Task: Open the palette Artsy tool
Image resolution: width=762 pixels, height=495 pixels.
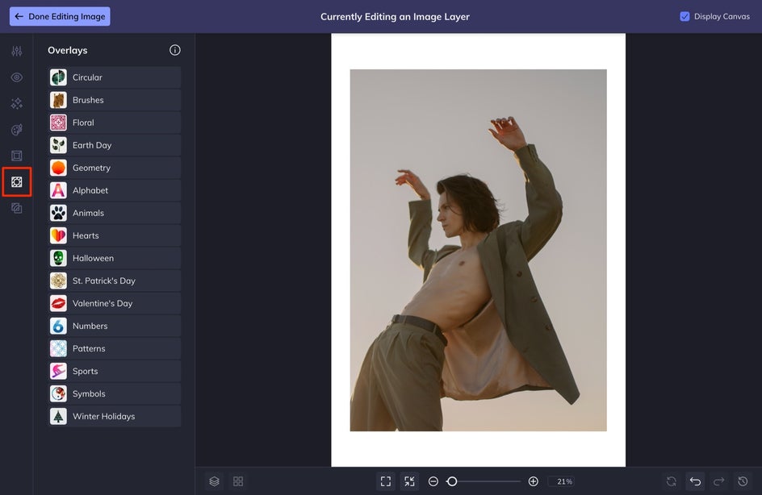Action: (x=16, y=130)
